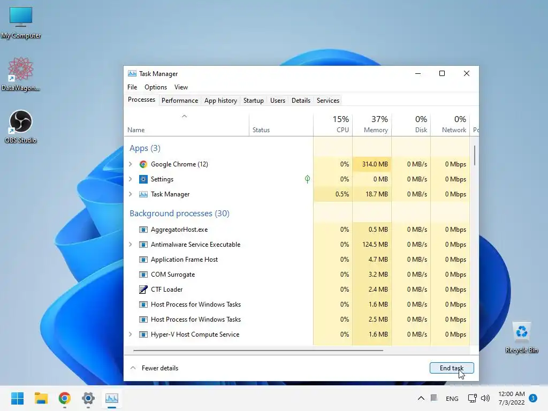Select the Recycle Bin desktop icon

pos(521,337)
